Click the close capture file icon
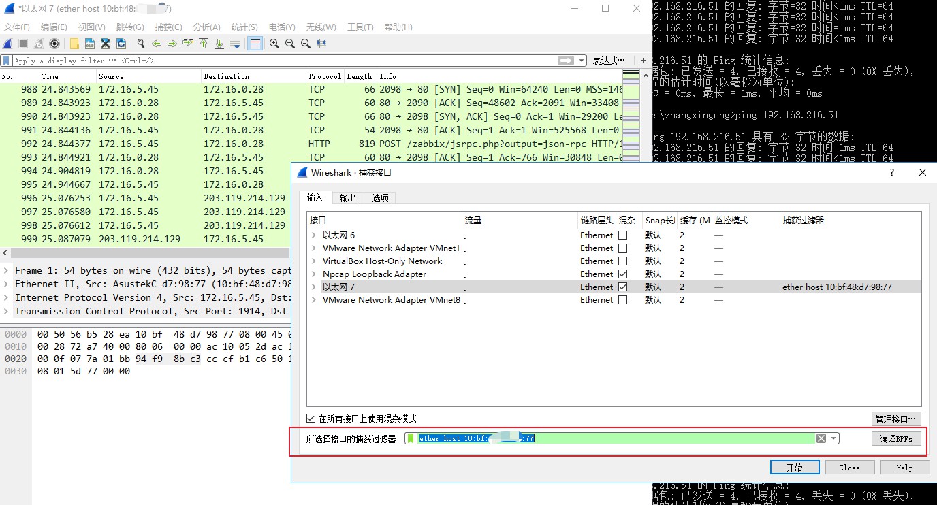This screenshot has width=937, height=505. point(106,44)
